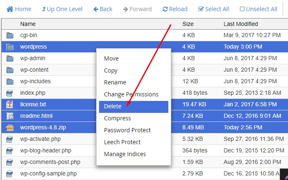Click the readme.html file icon
Screen dimensions: 288x180
click(x=10, y=116)
